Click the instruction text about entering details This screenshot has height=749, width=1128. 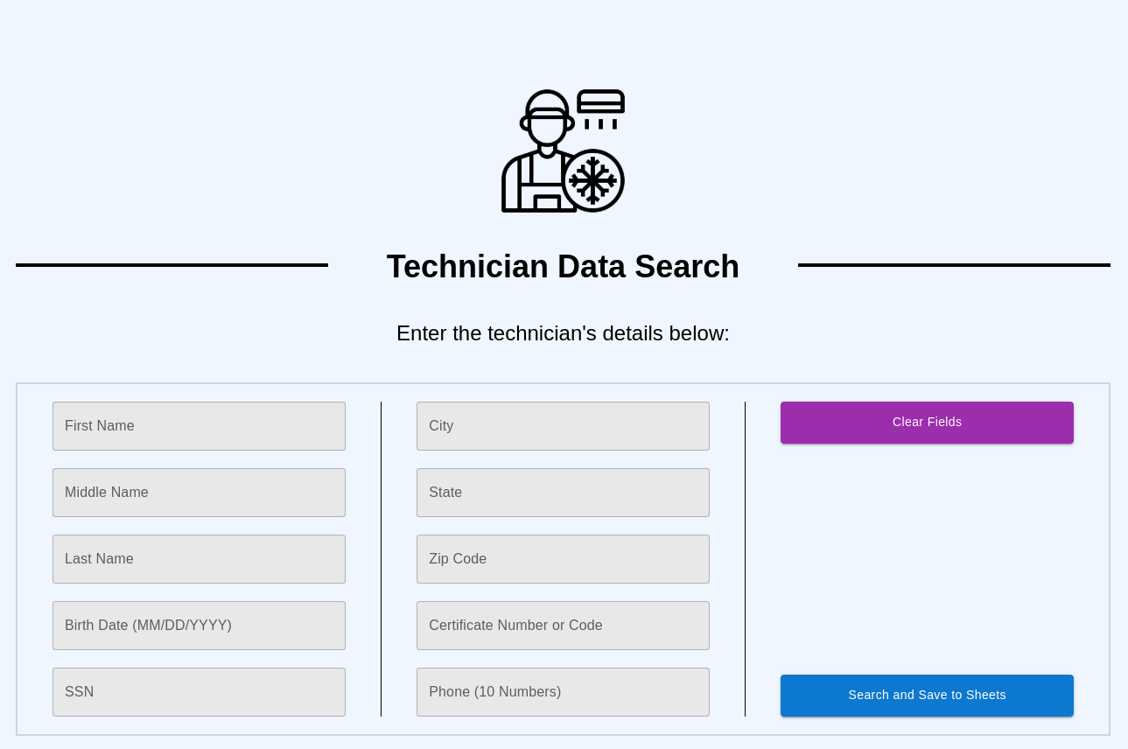tap(563, 333)
